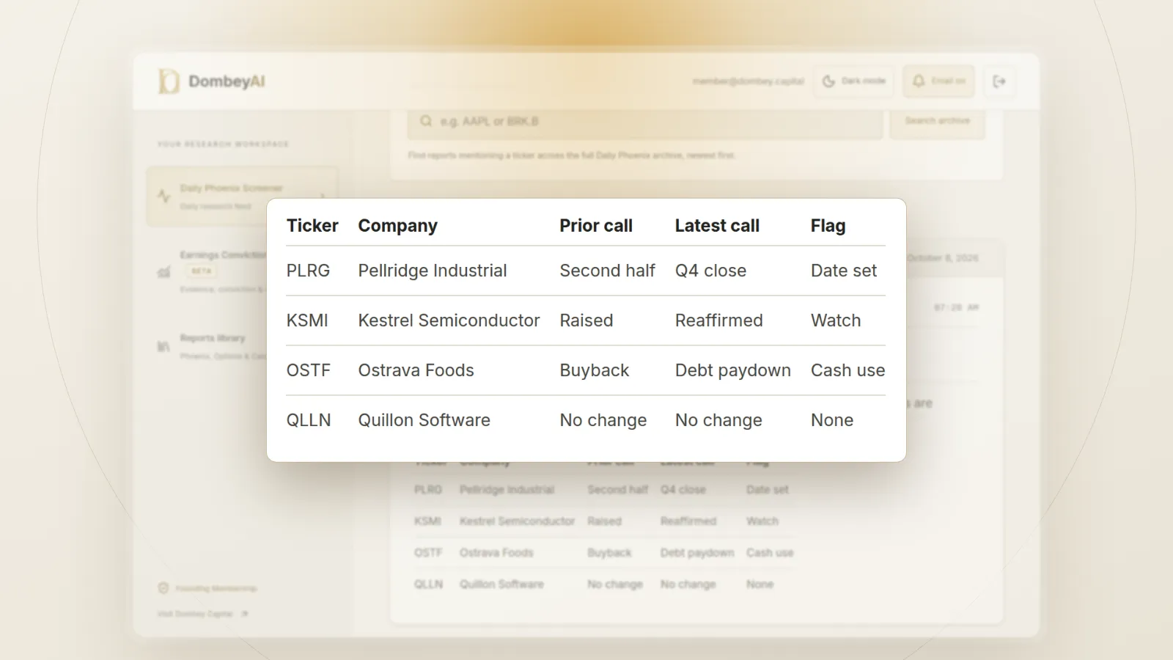Click the Daily Phoenix Screener pulse icon
Viewport: 1173px width, 660px height.
164,196
